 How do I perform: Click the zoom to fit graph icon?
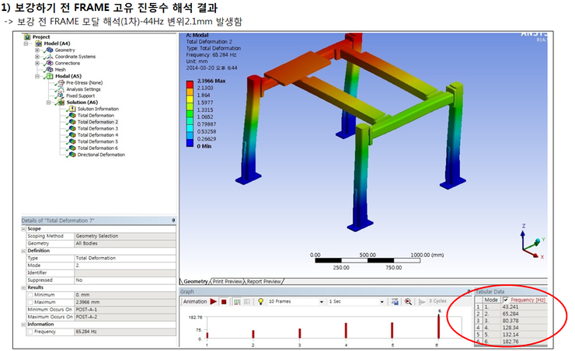408,301
